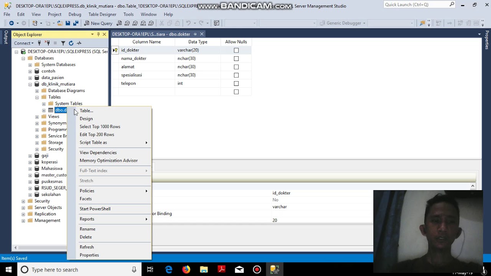Toggle Allow Nulls for id_dokter
The width and height of the screenshot is (491, 276).
coord(236,50)
